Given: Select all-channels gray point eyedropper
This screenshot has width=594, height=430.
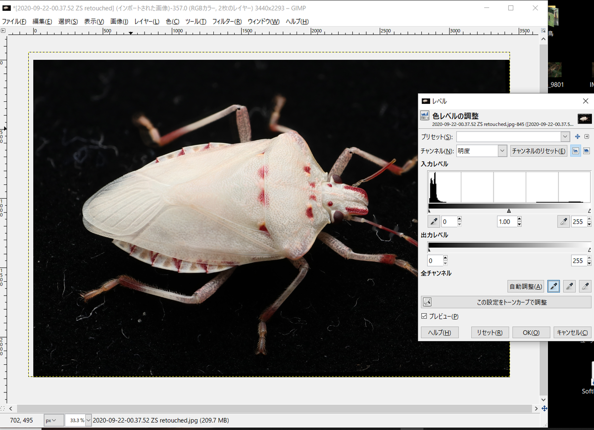Looking at the screenshot, I should click(569, 286).
